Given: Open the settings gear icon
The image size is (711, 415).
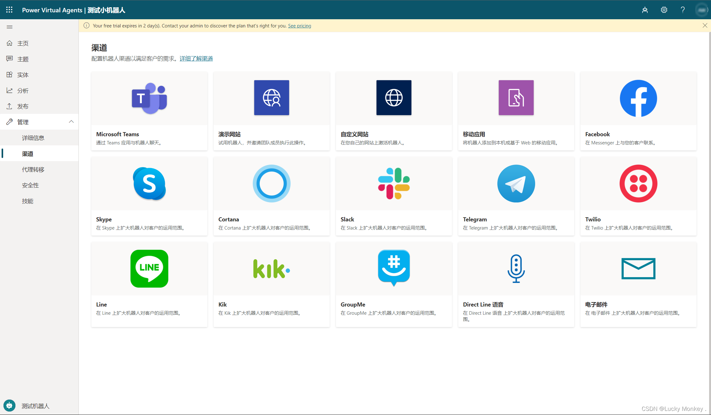Looking at the screenshot, I should coord(664,10).
